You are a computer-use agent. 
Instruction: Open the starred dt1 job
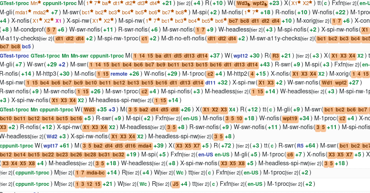click(118, 3)
